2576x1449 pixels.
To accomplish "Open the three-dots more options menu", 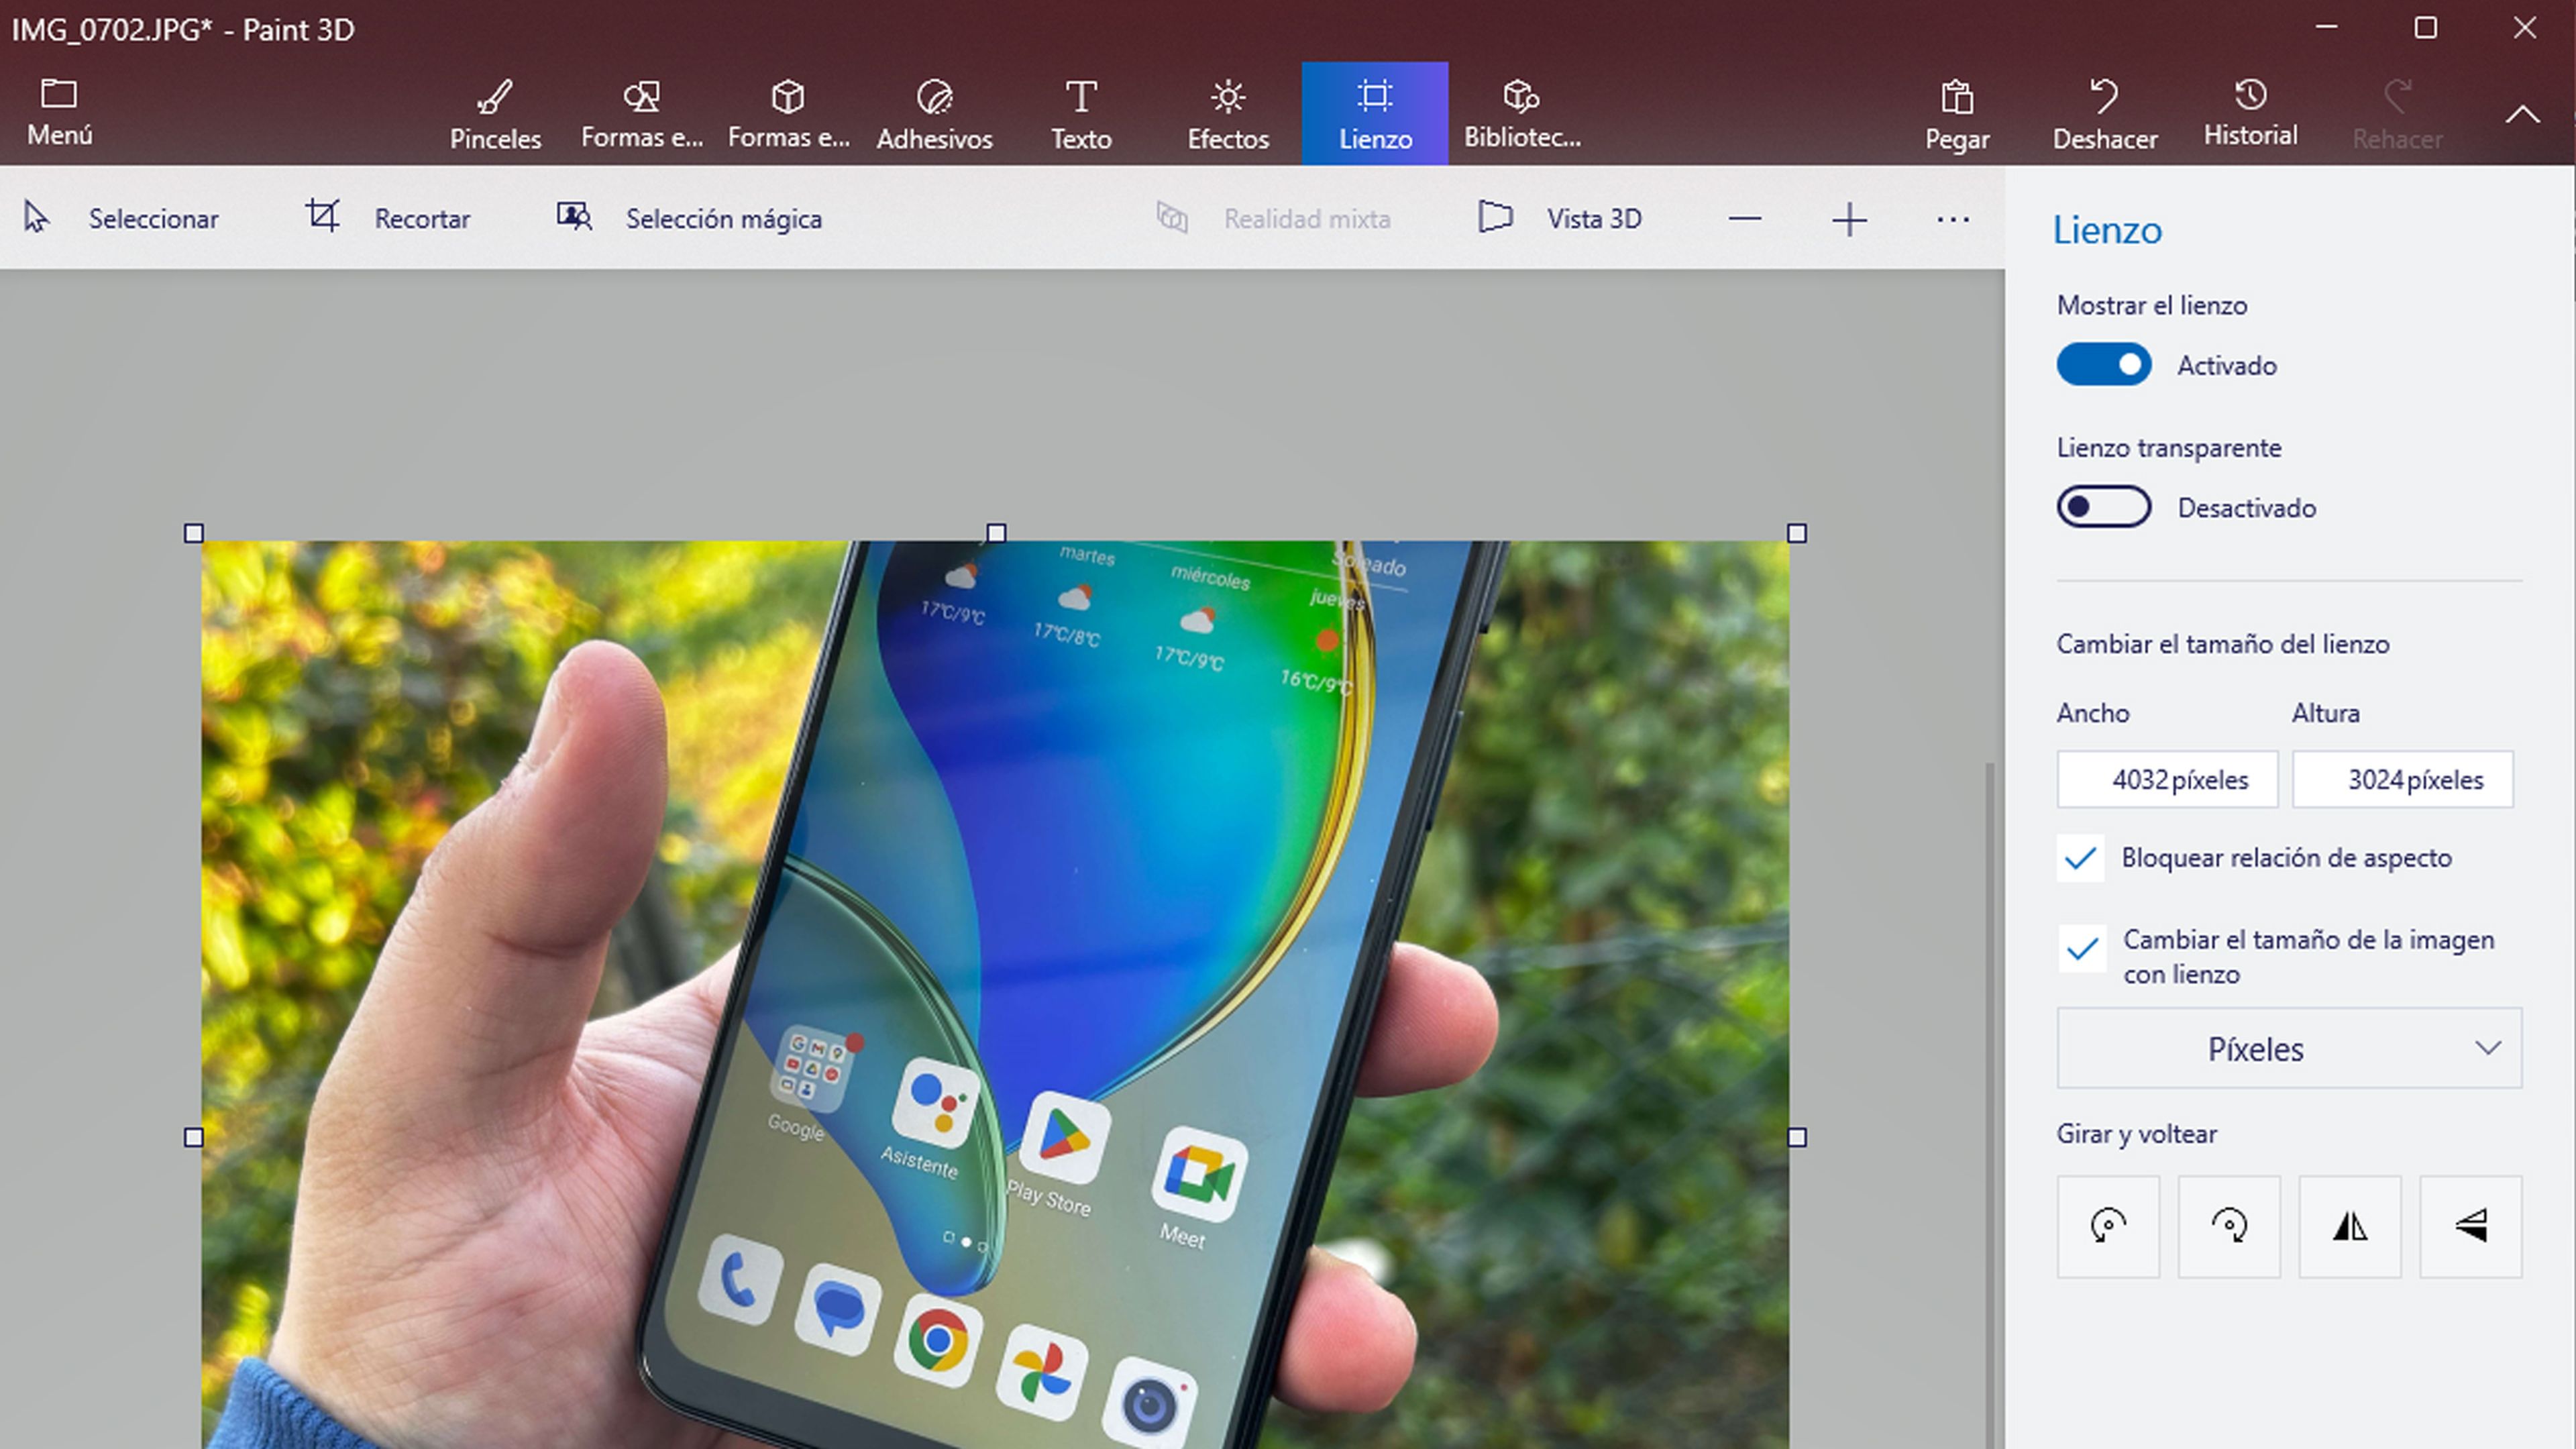I will click(1952, 219).
